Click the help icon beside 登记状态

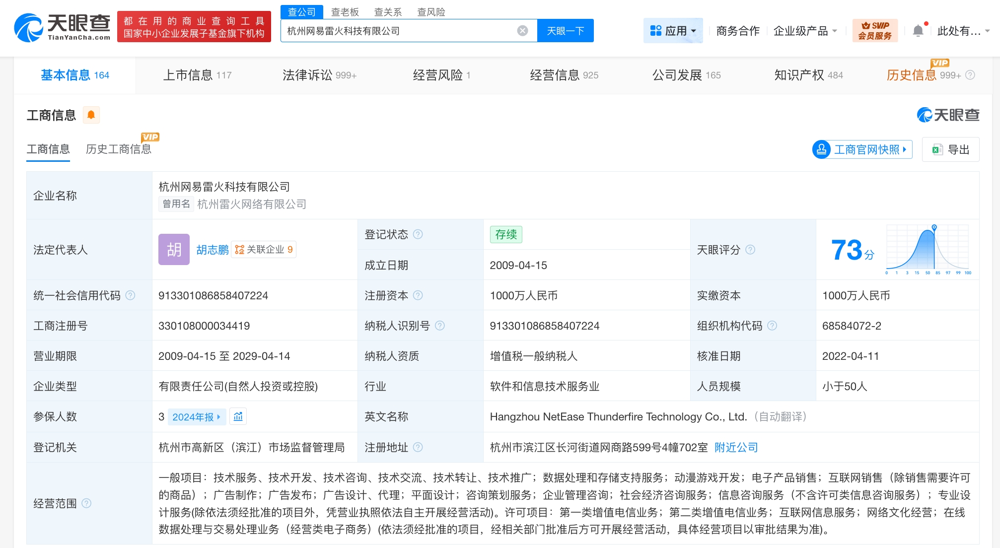click(x=418, y=234)
